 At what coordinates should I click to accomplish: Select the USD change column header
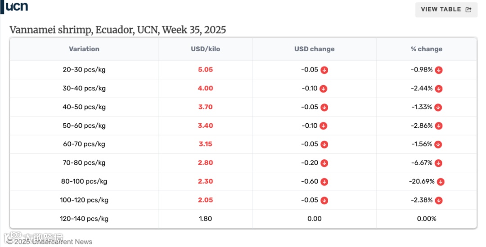click(315, 49)
